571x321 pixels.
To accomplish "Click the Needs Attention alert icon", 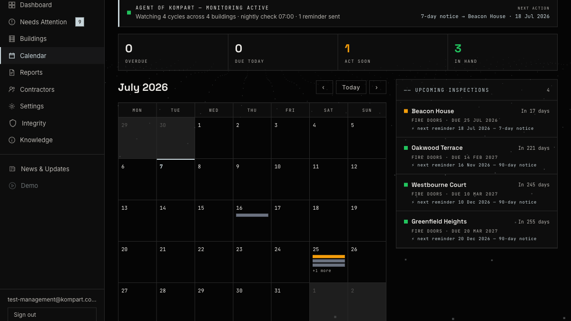I will coord(12,22).
